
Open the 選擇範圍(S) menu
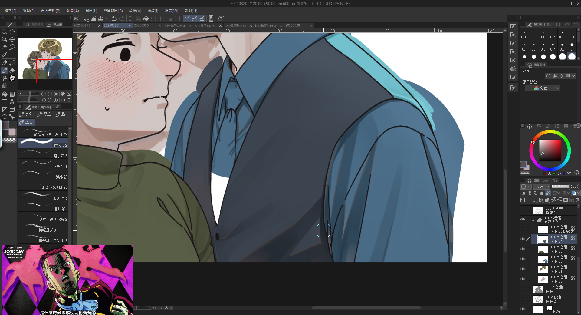[113, 11]
